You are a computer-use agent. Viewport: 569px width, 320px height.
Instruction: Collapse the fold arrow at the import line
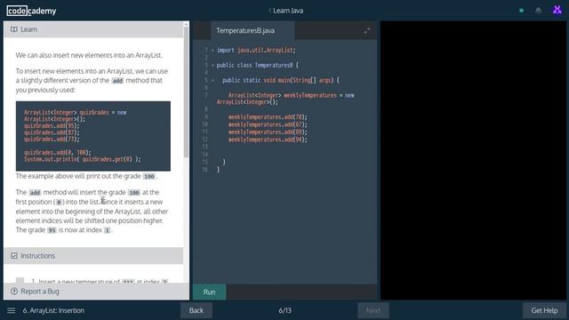click(x=212, y=51)
